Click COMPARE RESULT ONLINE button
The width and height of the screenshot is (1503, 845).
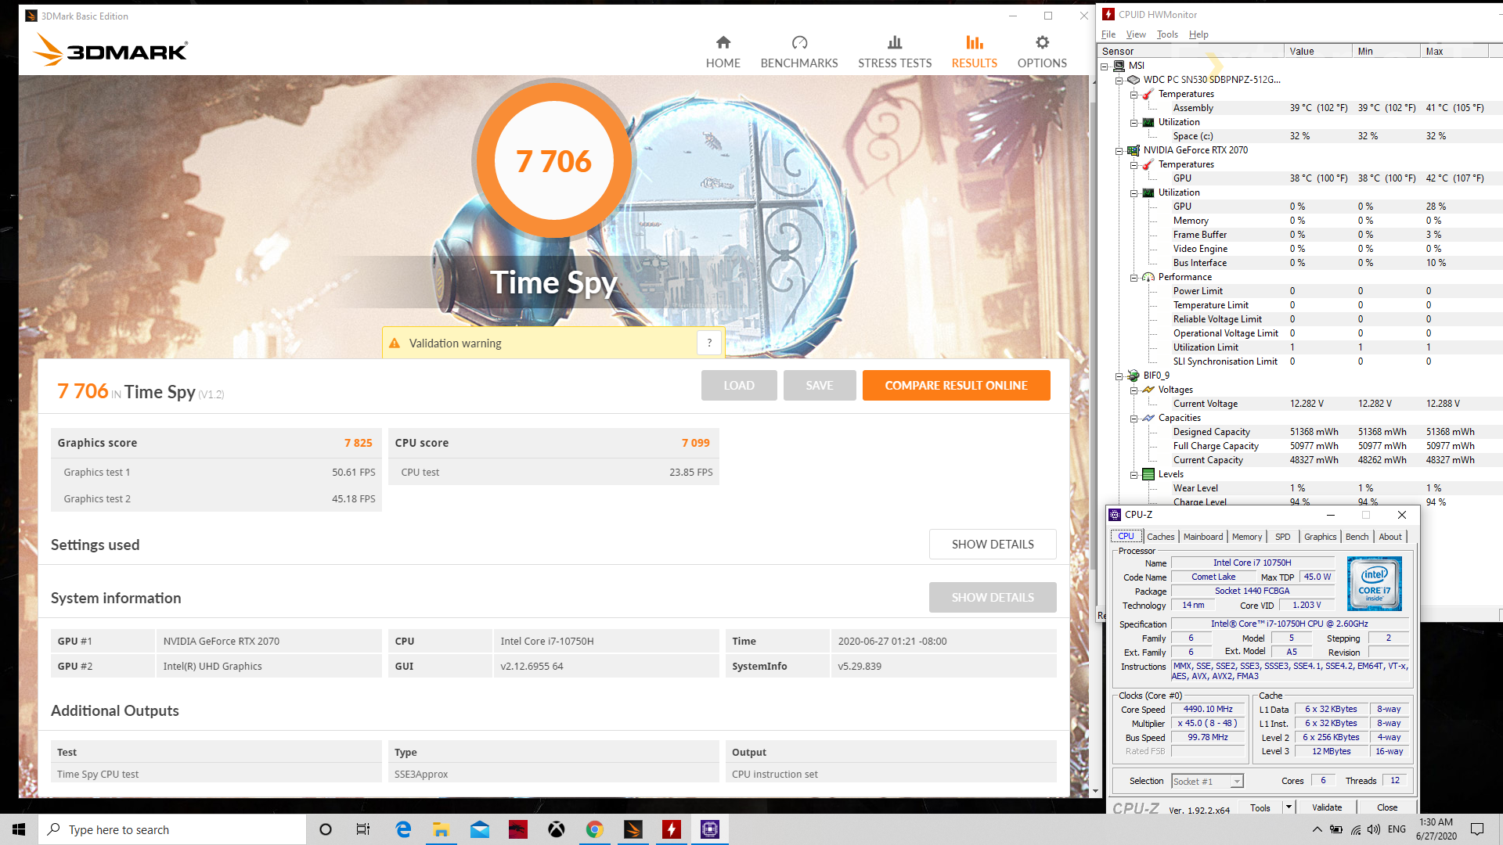point(956,385)
